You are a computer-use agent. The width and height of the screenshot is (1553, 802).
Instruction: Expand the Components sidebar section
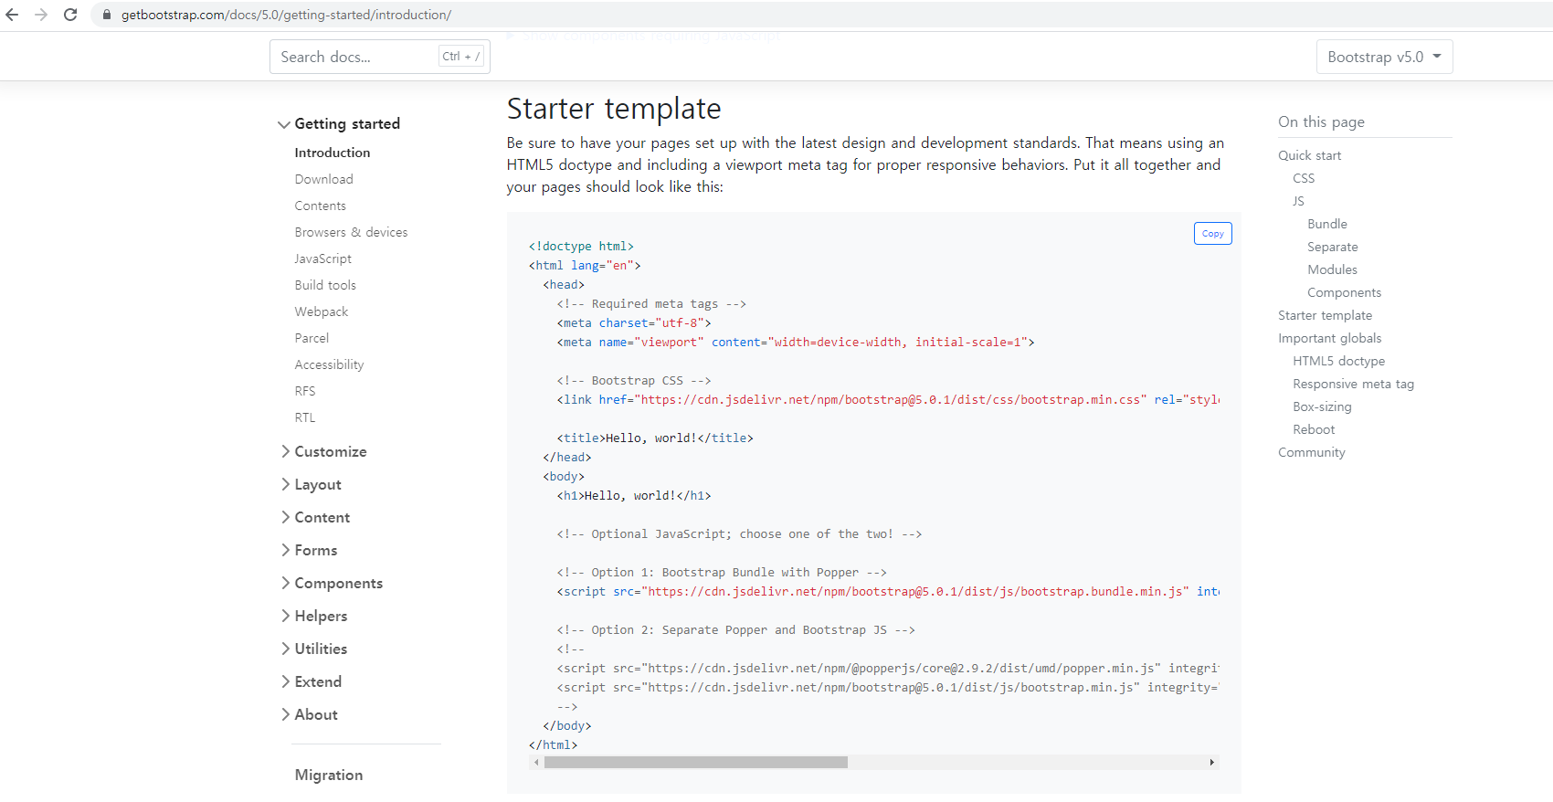[332, 583]
